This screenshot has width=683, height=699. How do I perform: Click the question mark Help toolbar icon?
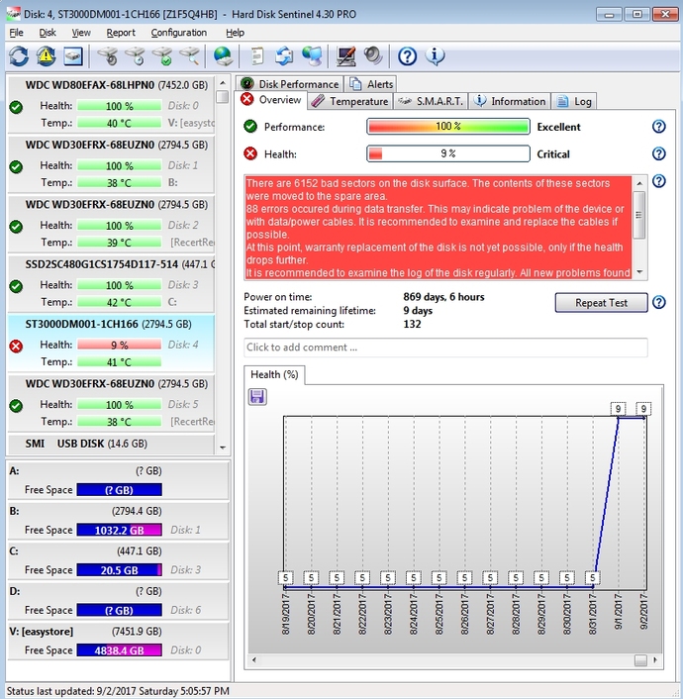coord(407,56)
